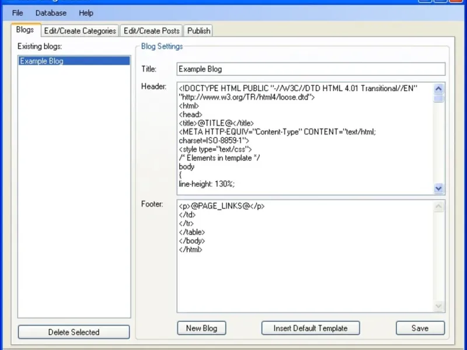Click the Header scrollbar thumb
The height and width of the screenshot is (350, 467).
(439, 99)
